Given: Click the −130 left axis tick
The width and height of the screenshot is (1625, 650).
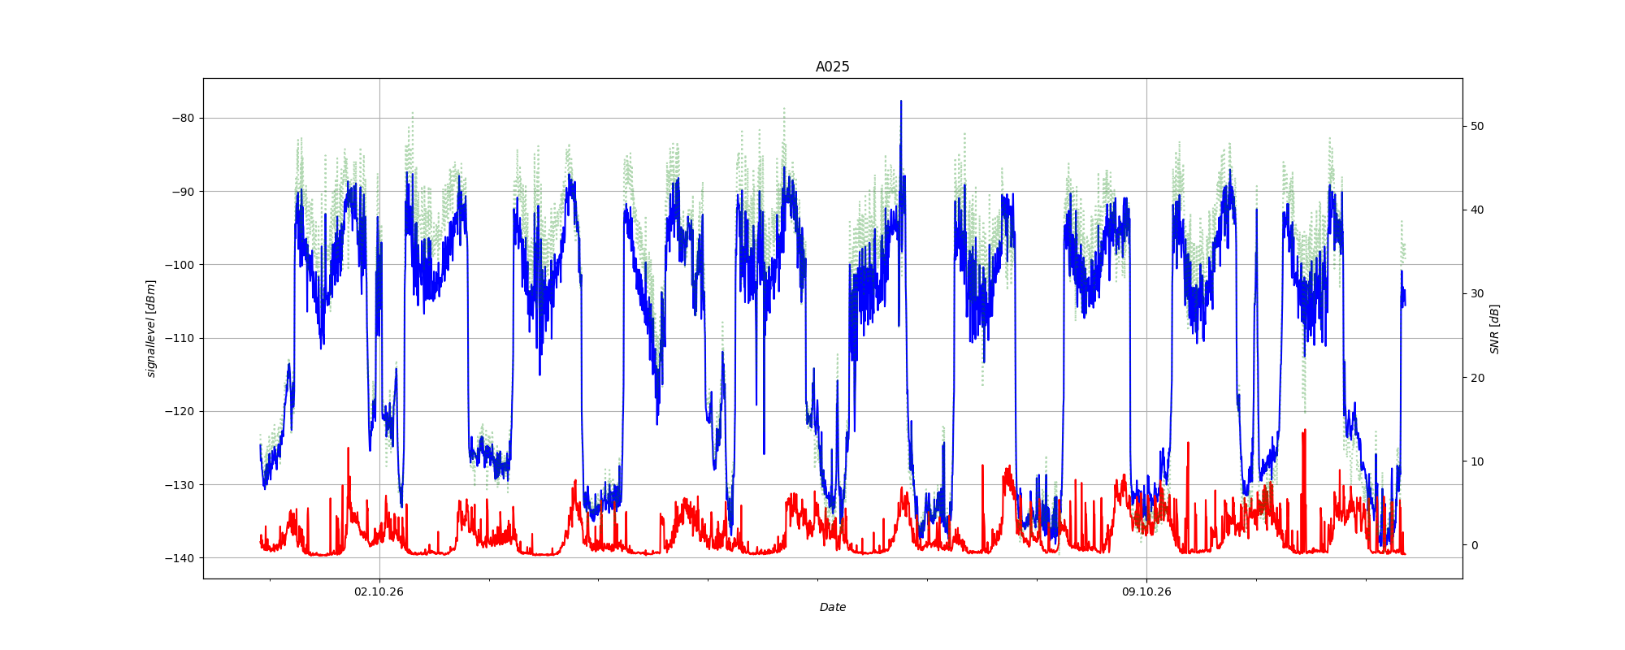Looking at the screenshot, I should (x=180, y=485).
